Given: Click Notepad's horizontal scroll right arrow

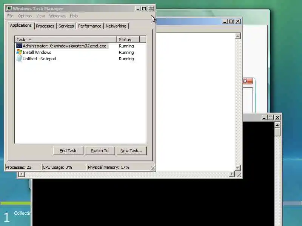Looking at the screenshot, I should tap(231, 174).
